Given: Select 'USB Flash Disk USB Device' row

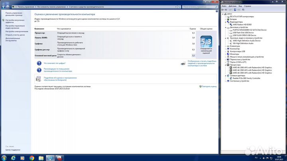Looking at the screenshot, I should (243, 33).
